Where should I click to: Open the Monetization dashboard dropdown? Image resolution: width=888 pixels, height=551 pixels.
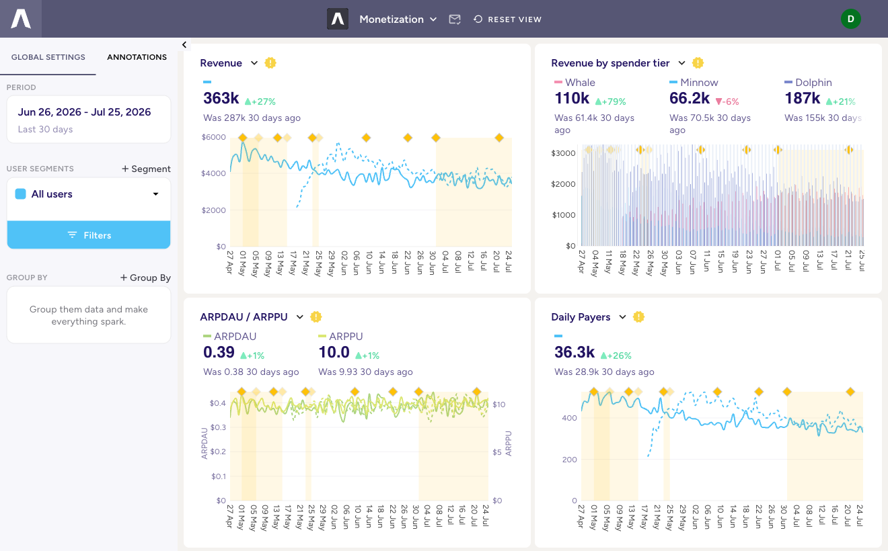click(x=398, y=19)
